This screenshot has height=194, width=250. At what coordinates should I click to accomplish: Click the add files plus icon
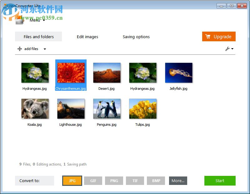(x=19, y=49)
